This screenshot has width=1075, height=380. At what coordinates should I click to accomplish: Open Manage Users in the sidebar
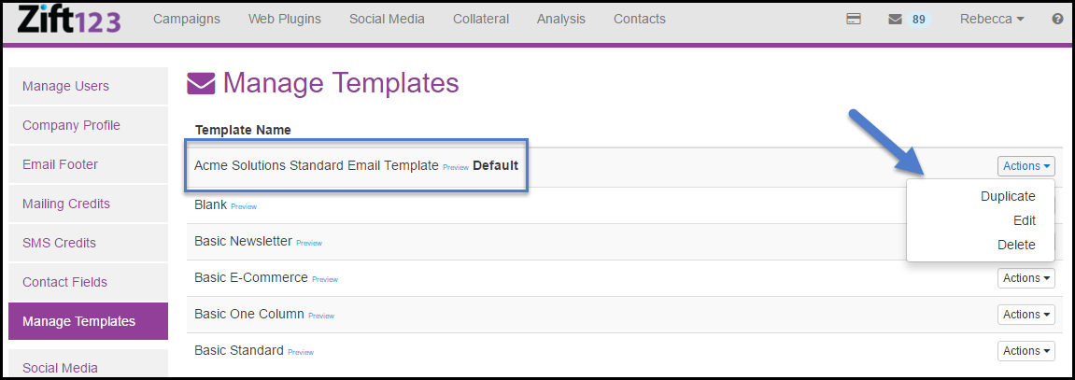pyautogui.click(x=65, y=86)
